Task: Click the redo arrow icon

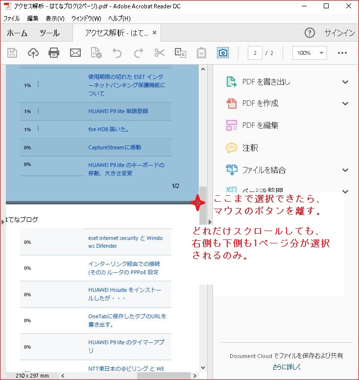Action: coord(139,53)
